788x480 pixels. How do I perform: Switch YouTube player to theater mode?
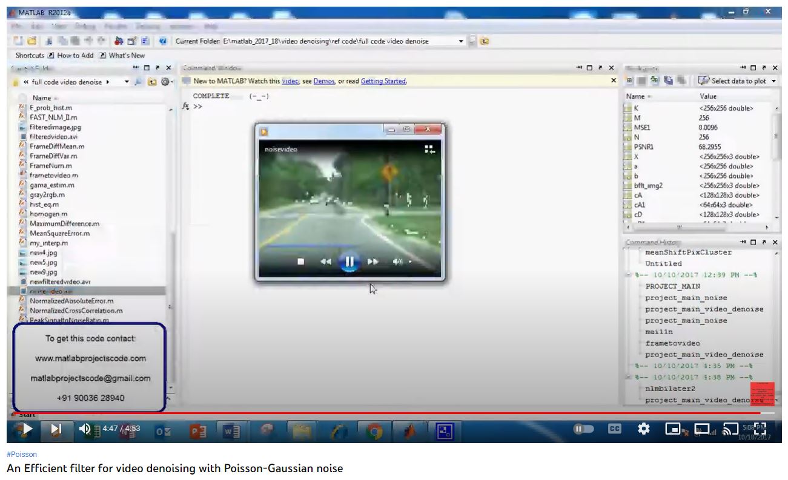(x=702, y=429)
